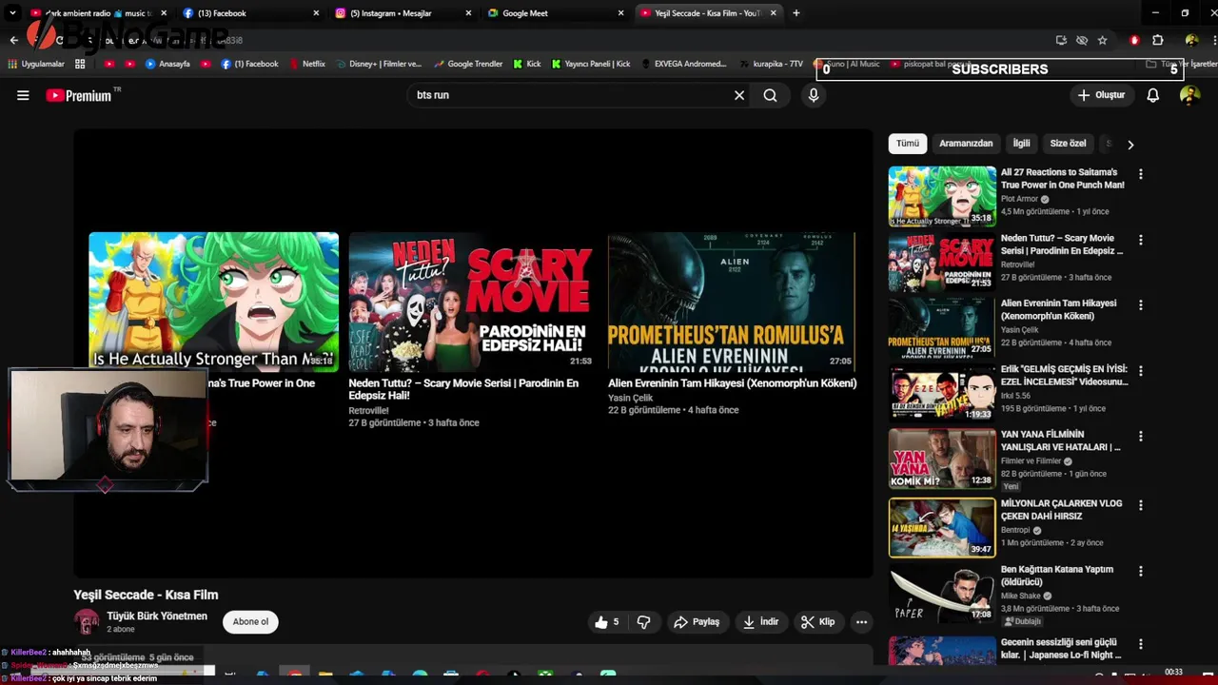Open options for Neden Tuttu sidebar video
The width and height of the screenshot is (1218, 685).
tap(1140, 240)
